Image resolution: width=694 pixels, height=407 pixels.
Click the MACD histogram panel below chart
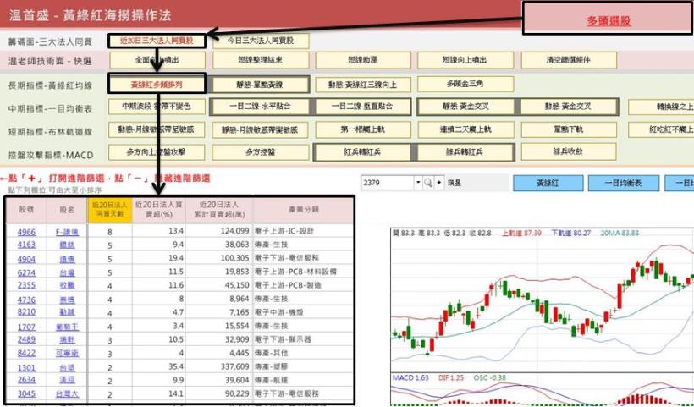543,389
